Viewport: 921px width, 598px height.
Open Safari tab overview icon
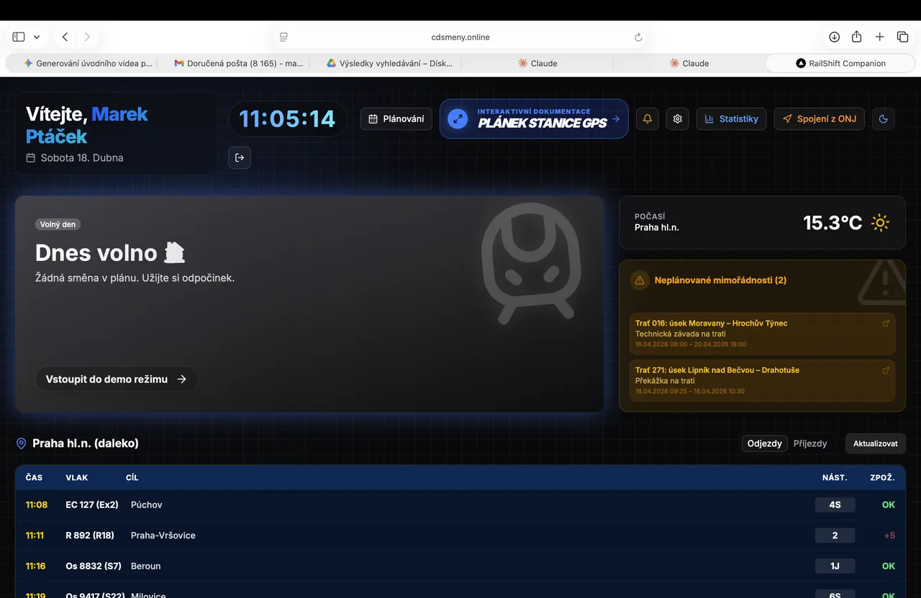pyautogui.click(x=902, y=37)
